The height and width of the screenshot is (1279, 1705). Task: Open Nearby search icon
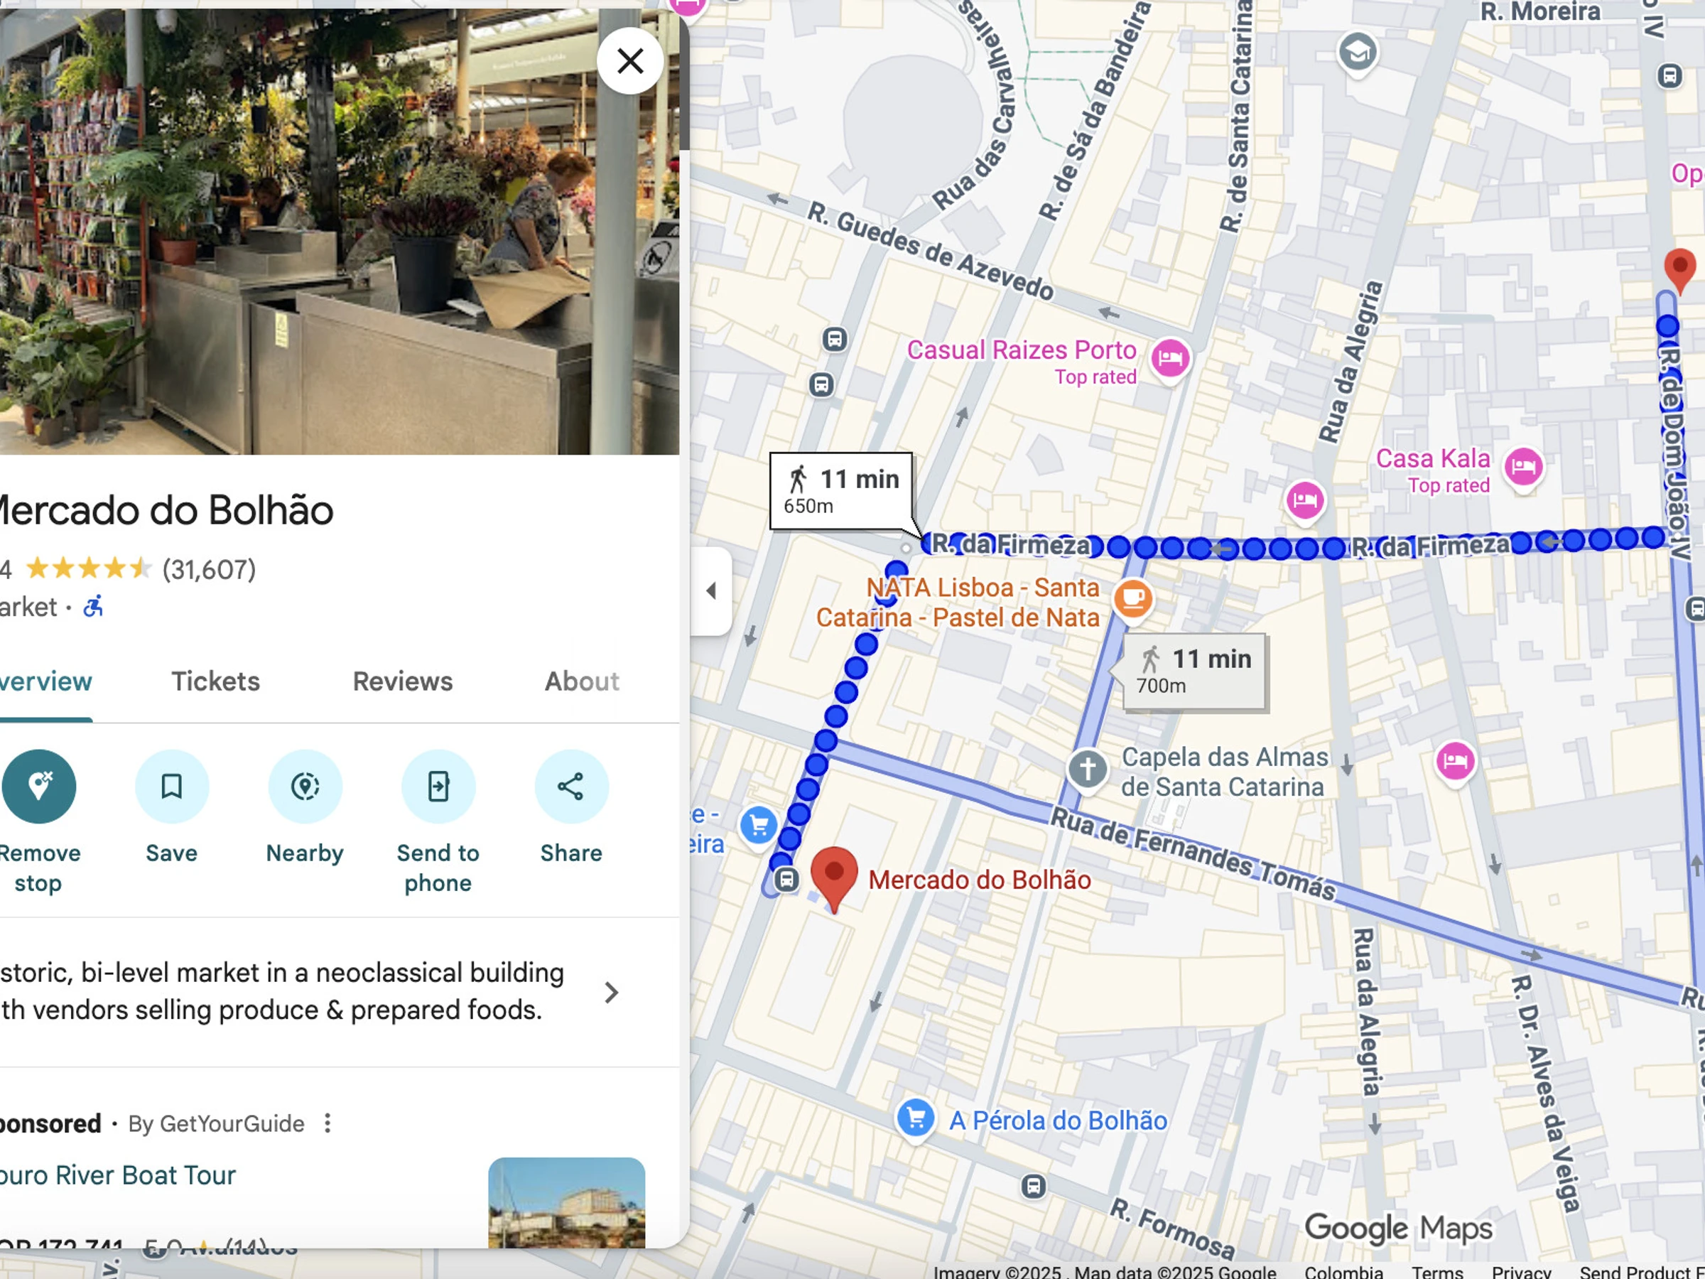pyautogui.click(x=305, y=787)
